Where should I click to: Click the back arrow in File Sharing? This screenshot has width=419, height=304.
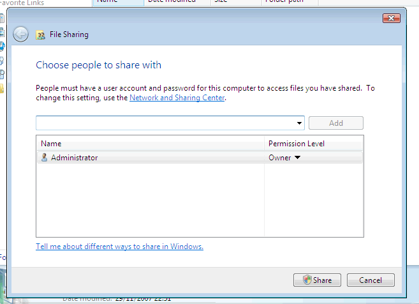[x=20, y=34]
